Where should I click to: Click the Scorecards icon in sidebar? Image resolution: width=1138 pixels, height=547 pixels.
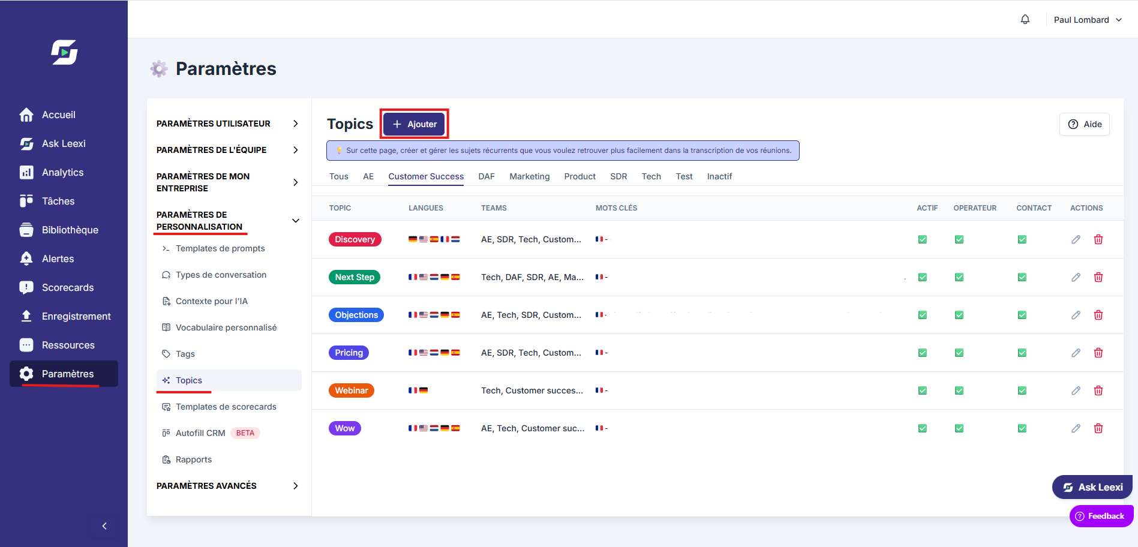point(26,287)
